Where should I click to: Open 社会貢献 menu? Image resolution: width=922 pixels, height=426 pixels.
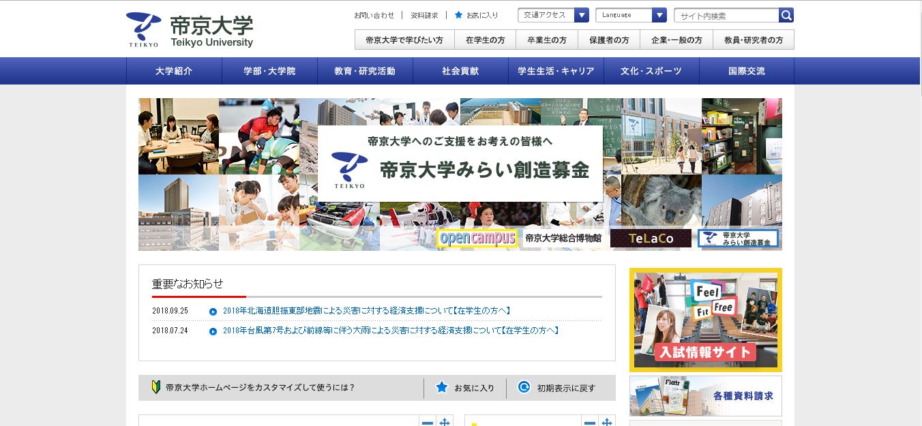460,71
